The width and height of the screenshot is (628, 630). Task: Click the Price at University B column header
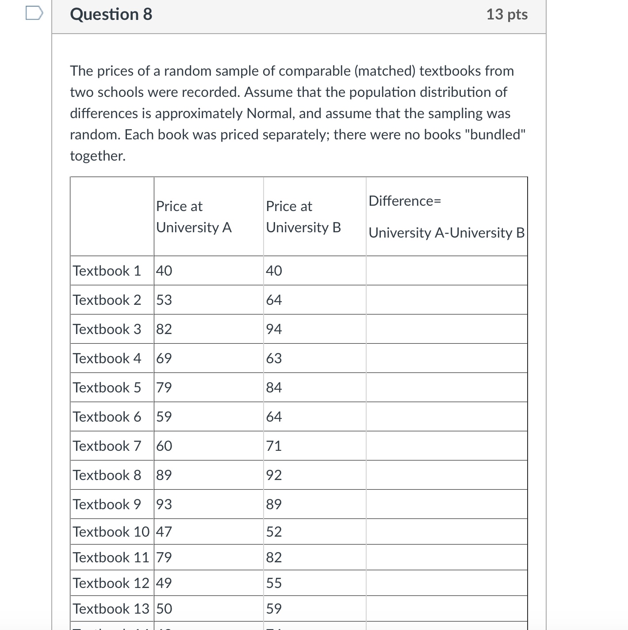(303, 216)
